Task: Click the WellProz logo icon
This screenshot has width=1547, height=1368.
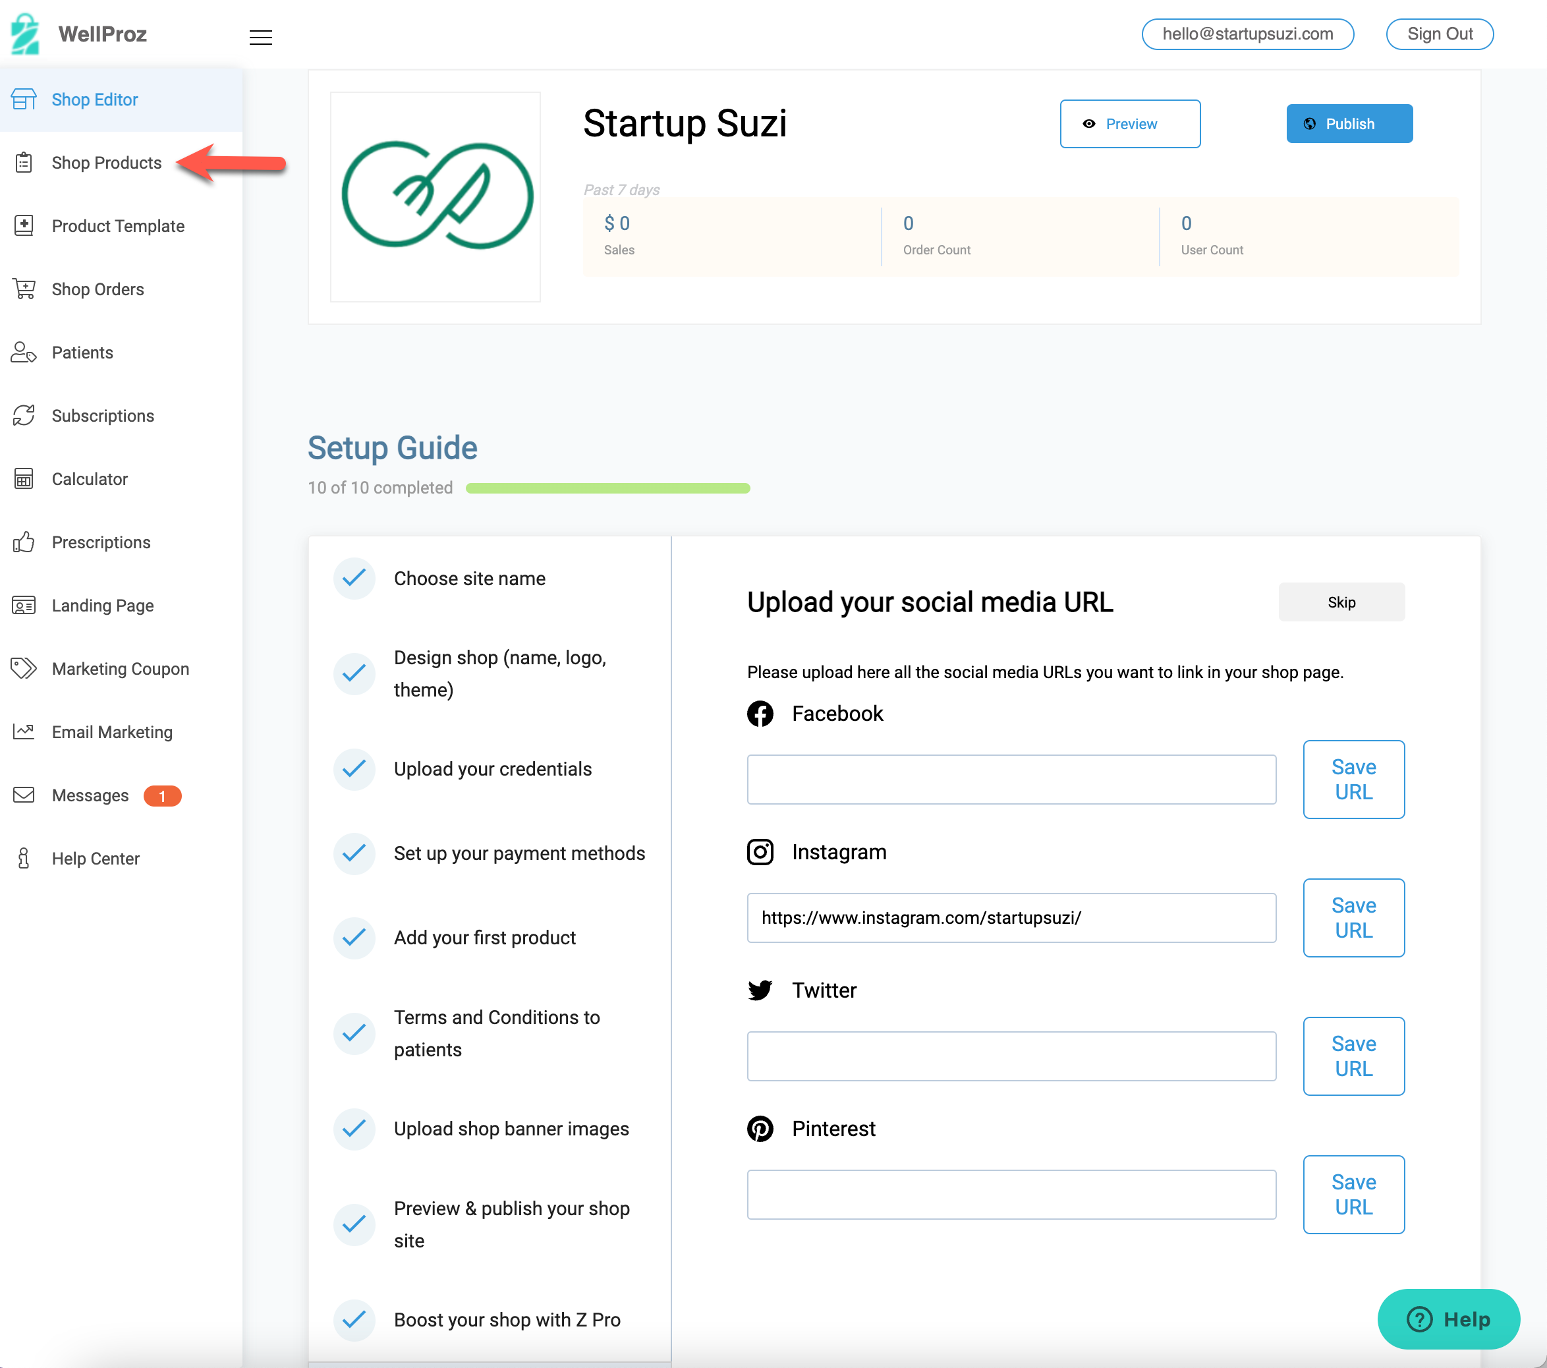Action: tap(25, 34)
